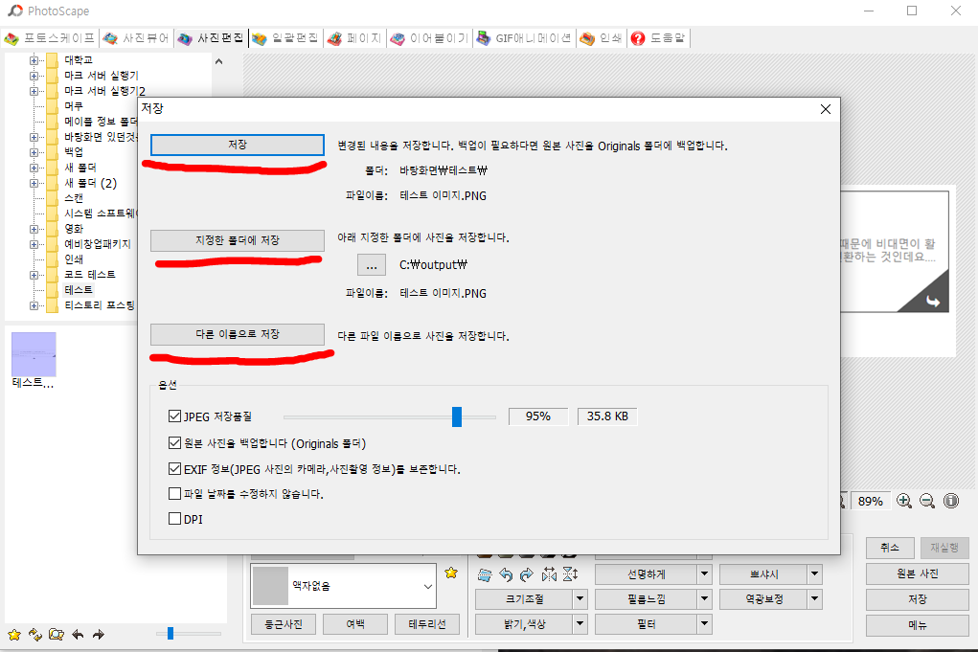Click 다른 이름으로 저장 button
978x652 pixels.
coord(237,334)
